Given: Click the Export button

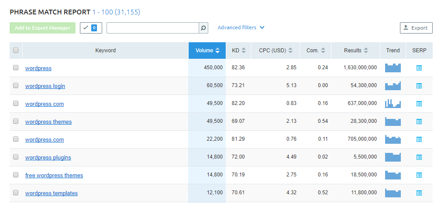Looking at the screenshot, I should pyautogui.click(x=416, y=28).
